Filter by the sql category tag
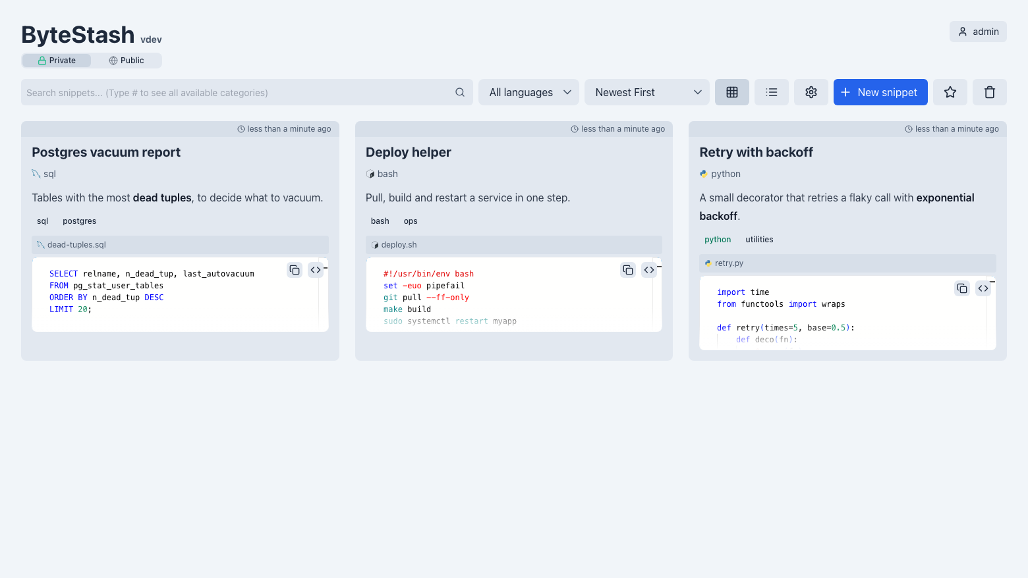Viewport: 1028px width, 578px height. pyautogui.click(x=43, y=221)
